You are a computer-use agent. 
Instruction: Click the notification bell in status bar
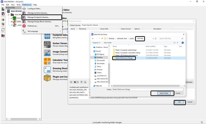click(202, 122)
